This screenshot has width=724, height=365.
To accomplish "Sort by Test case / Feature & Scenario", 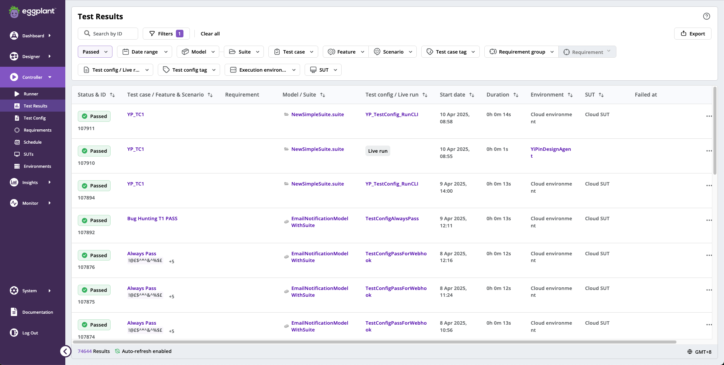I will coord(210,95).
